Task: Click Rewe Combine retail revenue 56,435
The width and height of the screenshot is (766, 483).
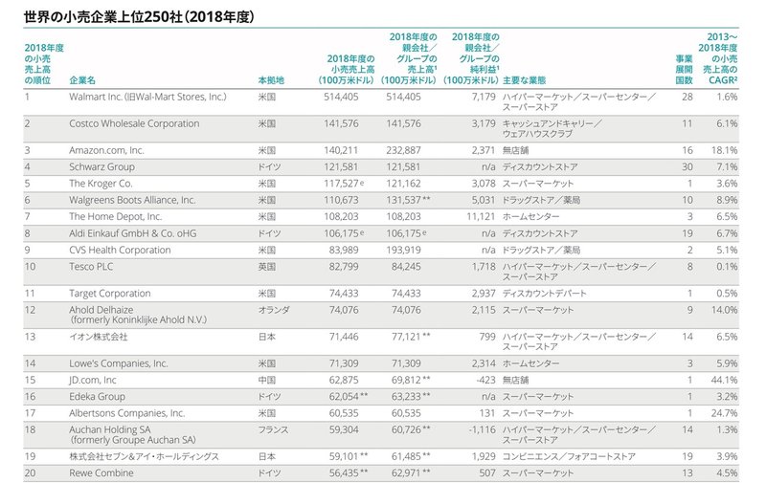Action: click(x=344, y=473)
